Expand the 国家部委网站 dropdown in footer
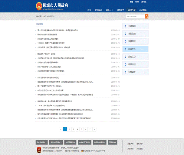Viewport: 184px width, 155px height. point(42,142)
